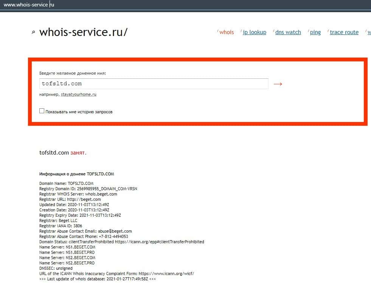Click the 'Registrar WHOIS Server: whois.beget.com' line
The image size is (371, 283).
78,194
